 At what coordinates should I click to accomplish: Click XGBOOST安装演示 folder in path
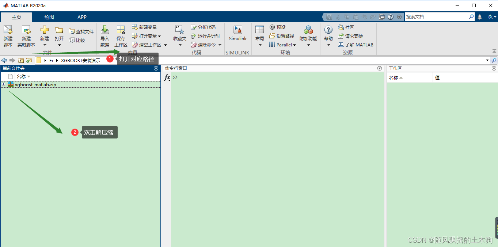[80, 61]
